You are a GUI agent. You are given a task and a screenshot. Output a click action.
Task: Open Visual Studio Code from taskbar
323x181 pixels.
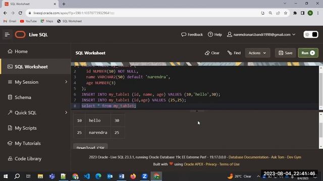pyautogui.click(x=87, y=176)
